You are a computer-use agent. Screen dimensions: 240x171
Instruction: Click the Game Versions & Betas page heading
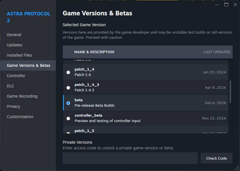tap(97, 13)
